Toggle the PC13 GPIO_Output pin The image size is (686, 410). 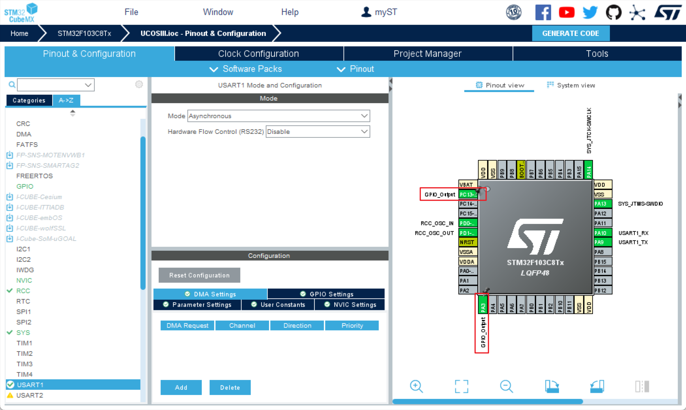tap(468, 194)
